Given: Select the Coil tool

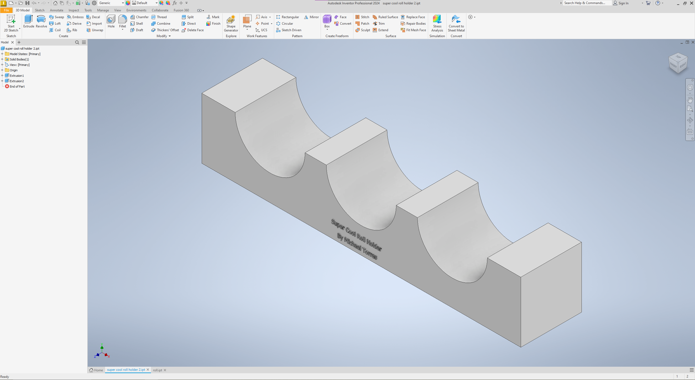Looking at the screenshot, I should [55, 30].
